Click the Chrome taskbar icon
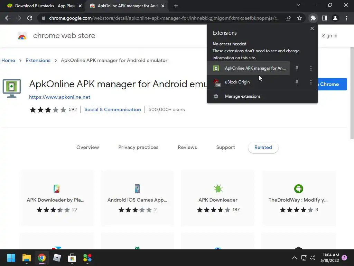354x266 pixels. [x=41, y=258]
